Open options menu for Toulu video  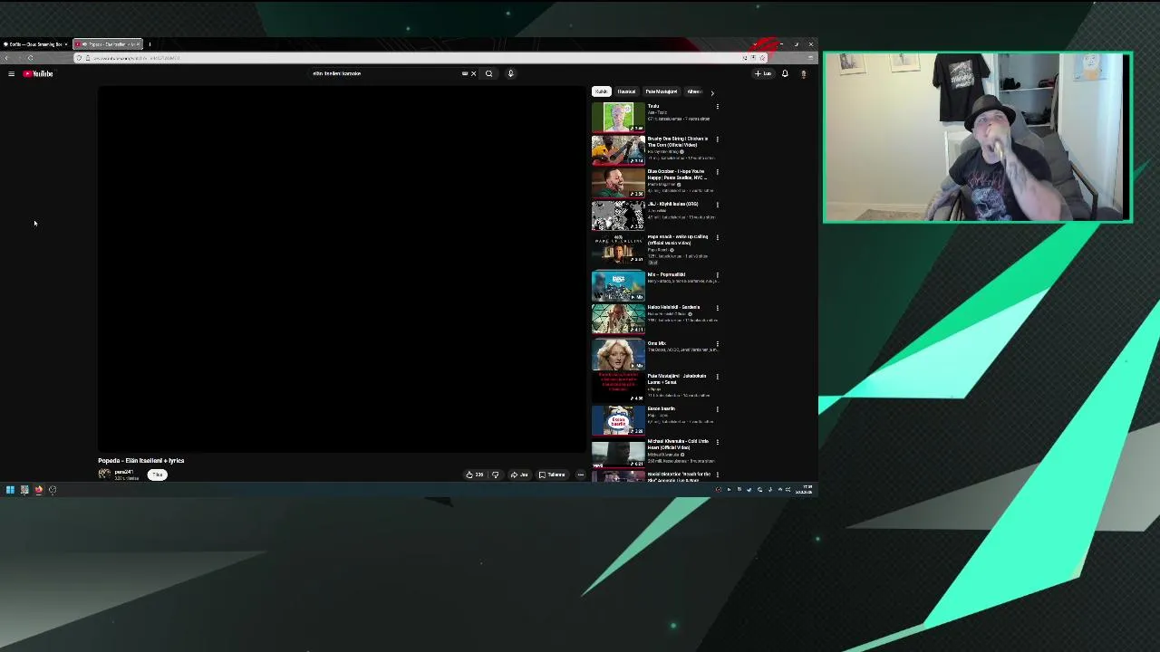coord(717,107)
